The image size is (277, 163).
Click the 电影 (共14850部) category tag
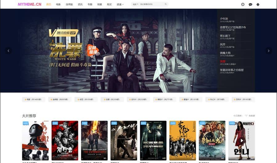34,100
